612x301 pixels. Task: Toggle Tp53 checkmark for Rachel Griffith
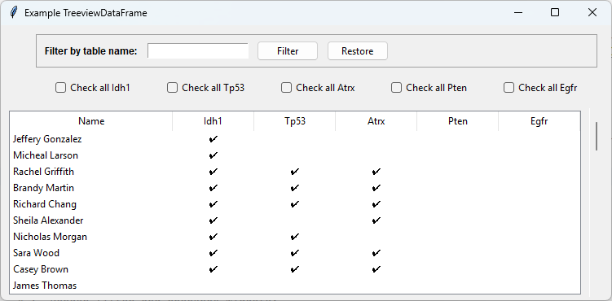295,172
